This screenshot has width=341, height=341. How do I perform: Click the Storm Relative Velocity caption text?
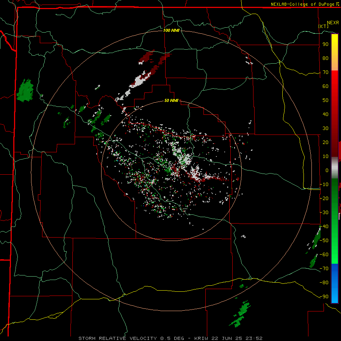(x=170, y=338)
